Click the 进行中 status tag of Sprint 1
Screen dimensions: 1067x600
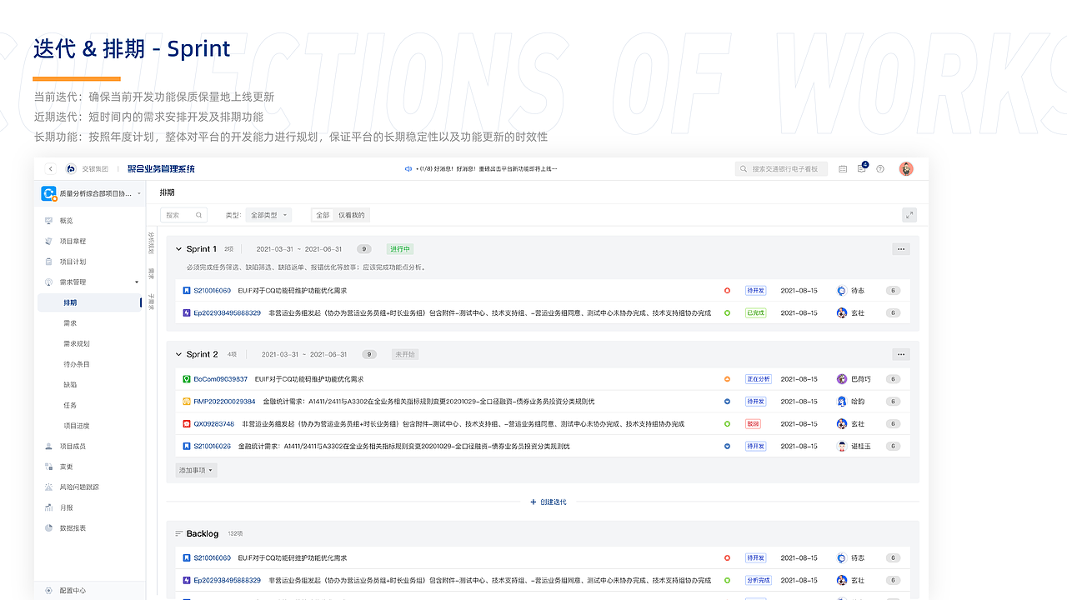[400, 249]
